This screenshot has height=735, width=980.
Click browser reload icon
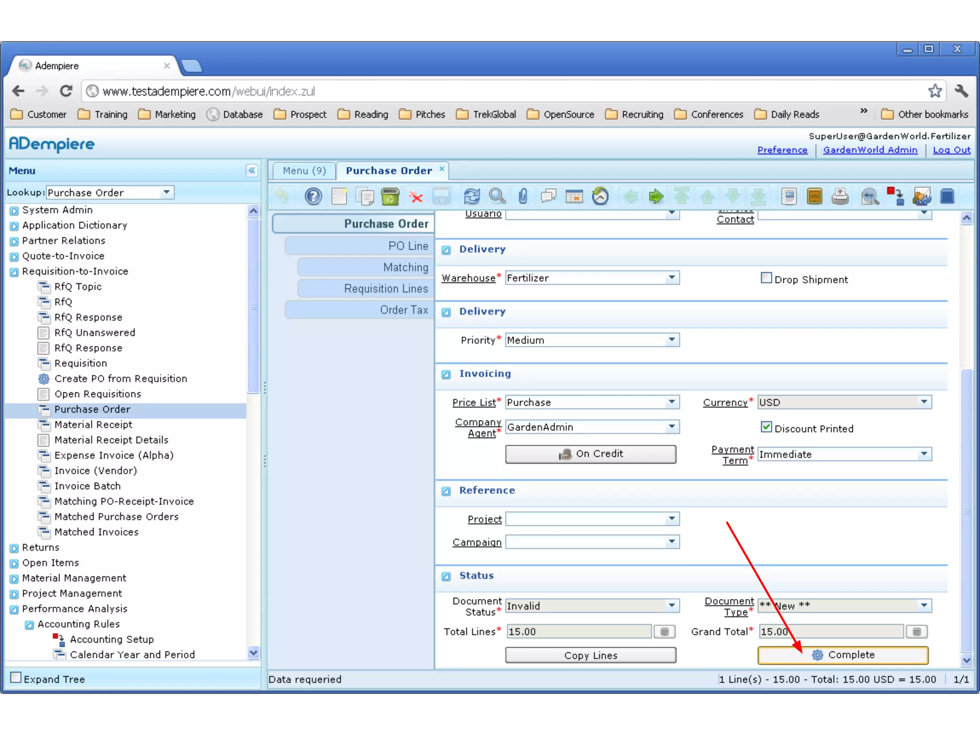pos(66,90)
